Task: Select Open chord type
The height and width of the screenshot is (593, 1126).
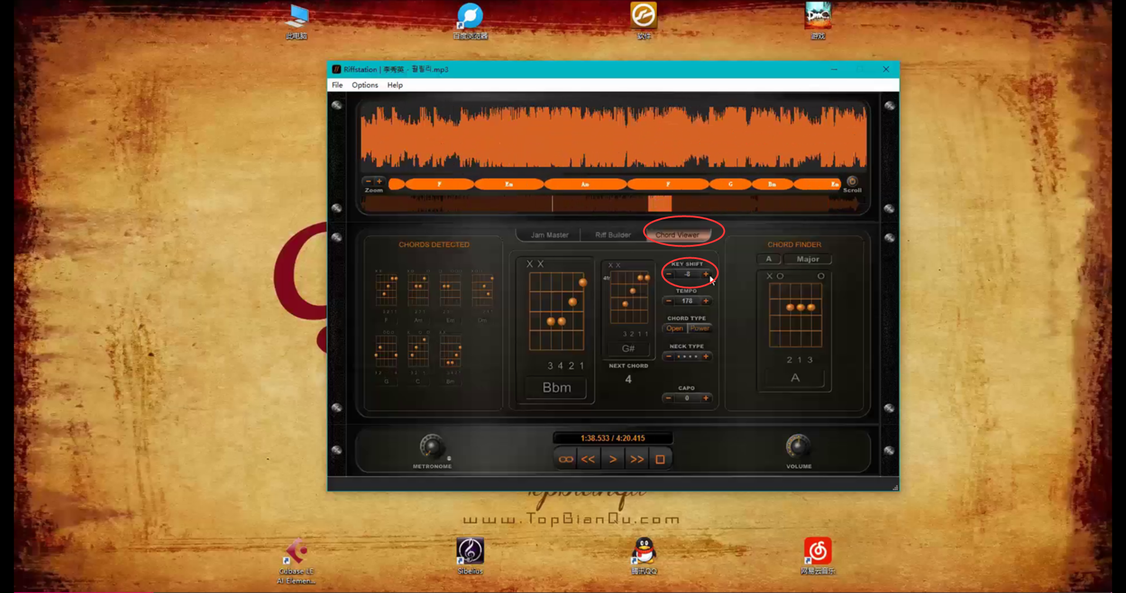Action: click(x=675, y=329)
